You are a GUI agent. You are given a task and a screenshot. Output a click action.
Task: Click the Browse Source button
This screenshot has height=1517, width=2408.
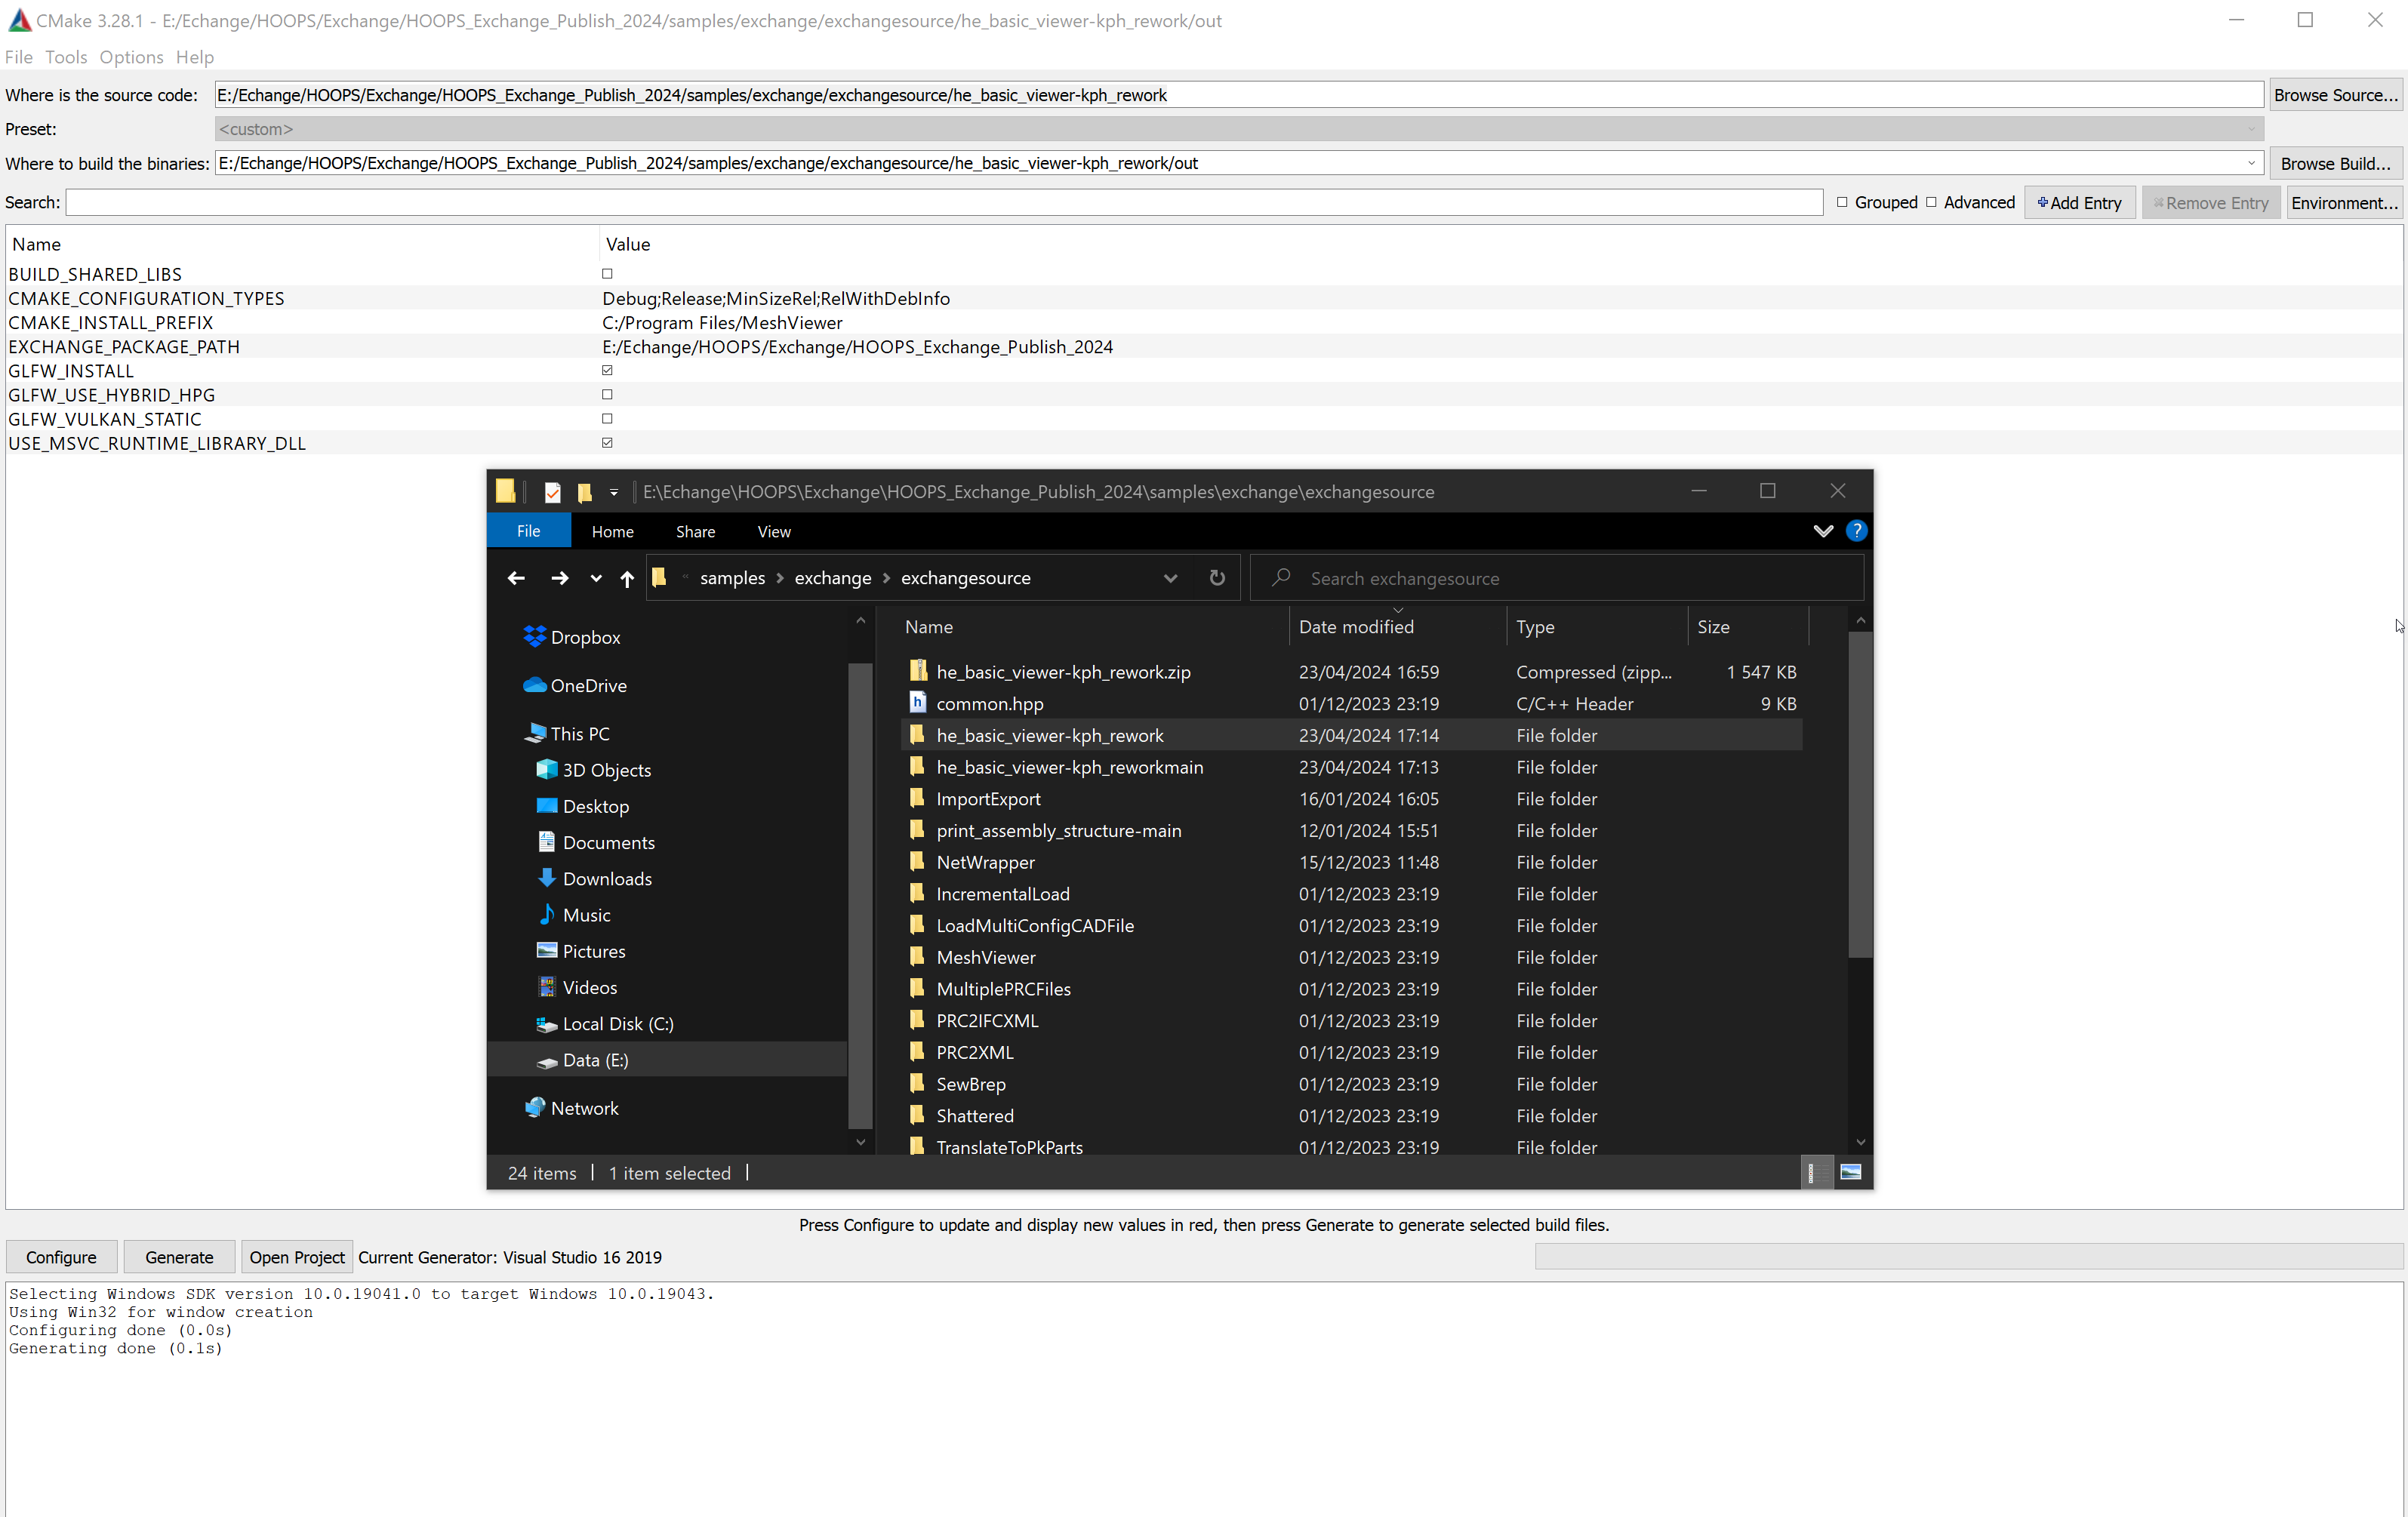(2335, 95)
